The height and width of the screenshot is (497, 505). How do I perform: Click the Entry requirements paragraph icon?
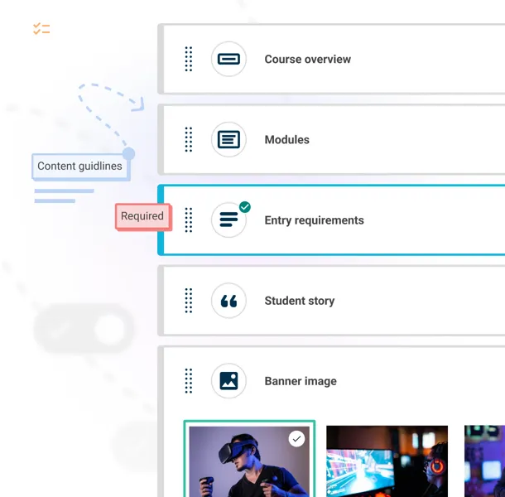pyautogui.click(x=228, y=220)
